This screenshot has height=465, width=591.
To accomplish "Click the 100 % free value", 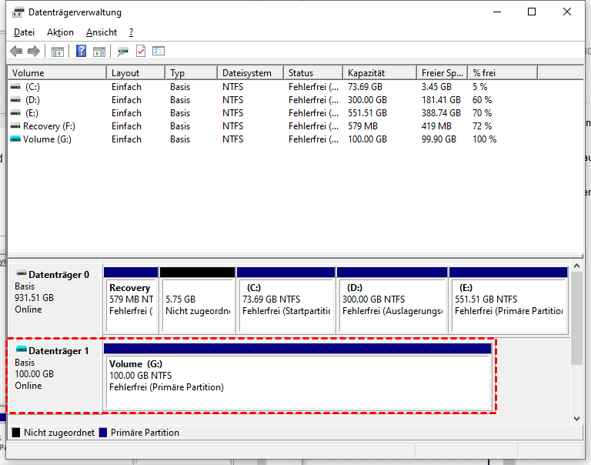I will click(x=484, y=139).
